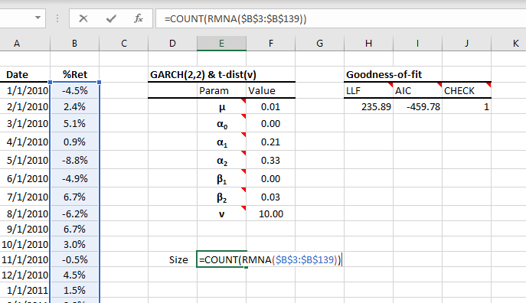This screenshot has height=303, width=526.
Task: Select date cell 10/1/2010
Action: tap(25, 244)
